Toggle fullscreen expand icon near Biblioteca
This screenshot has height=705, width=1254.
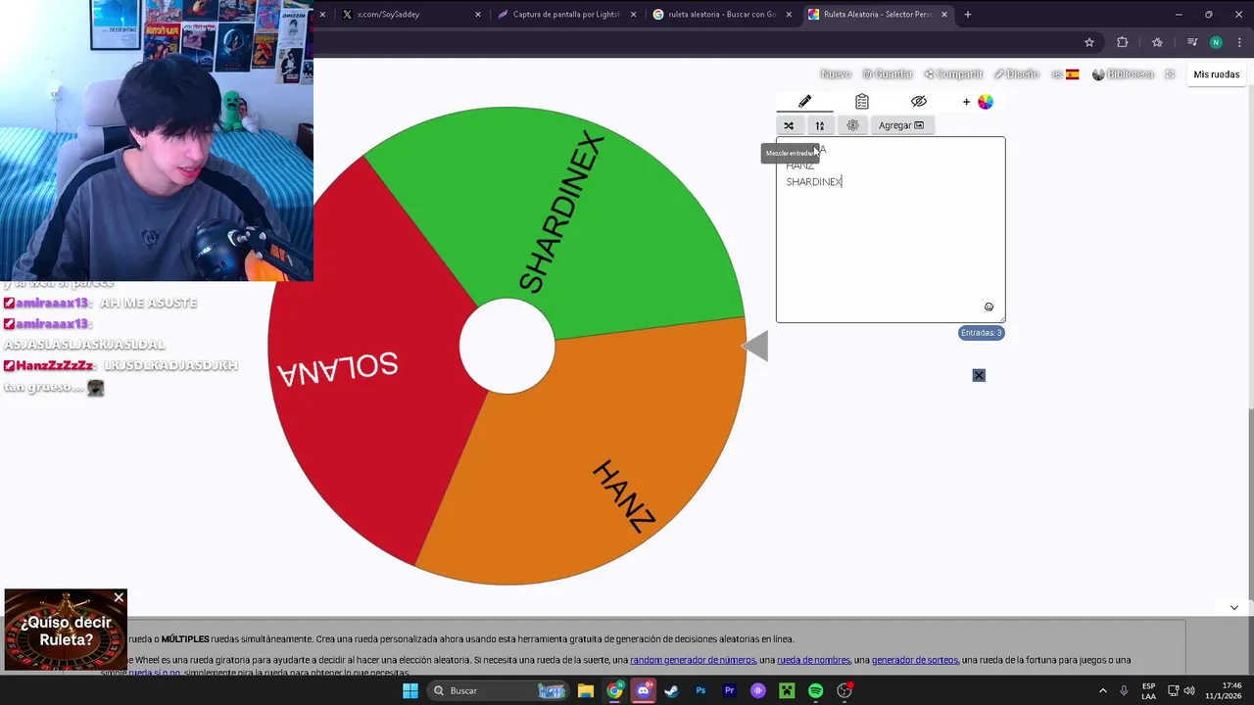pos(1170,74)
